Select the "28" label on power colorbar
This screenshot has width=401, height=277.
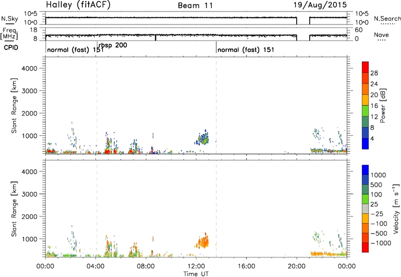[x=374, y=73]
